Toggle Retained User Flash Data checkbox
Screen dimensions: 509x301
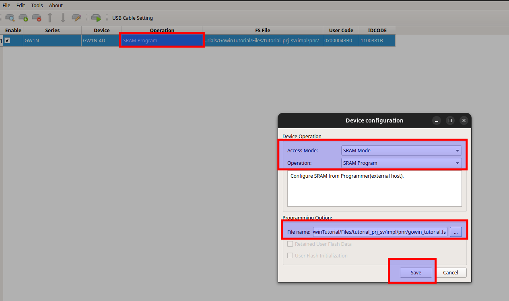[290, 244]
